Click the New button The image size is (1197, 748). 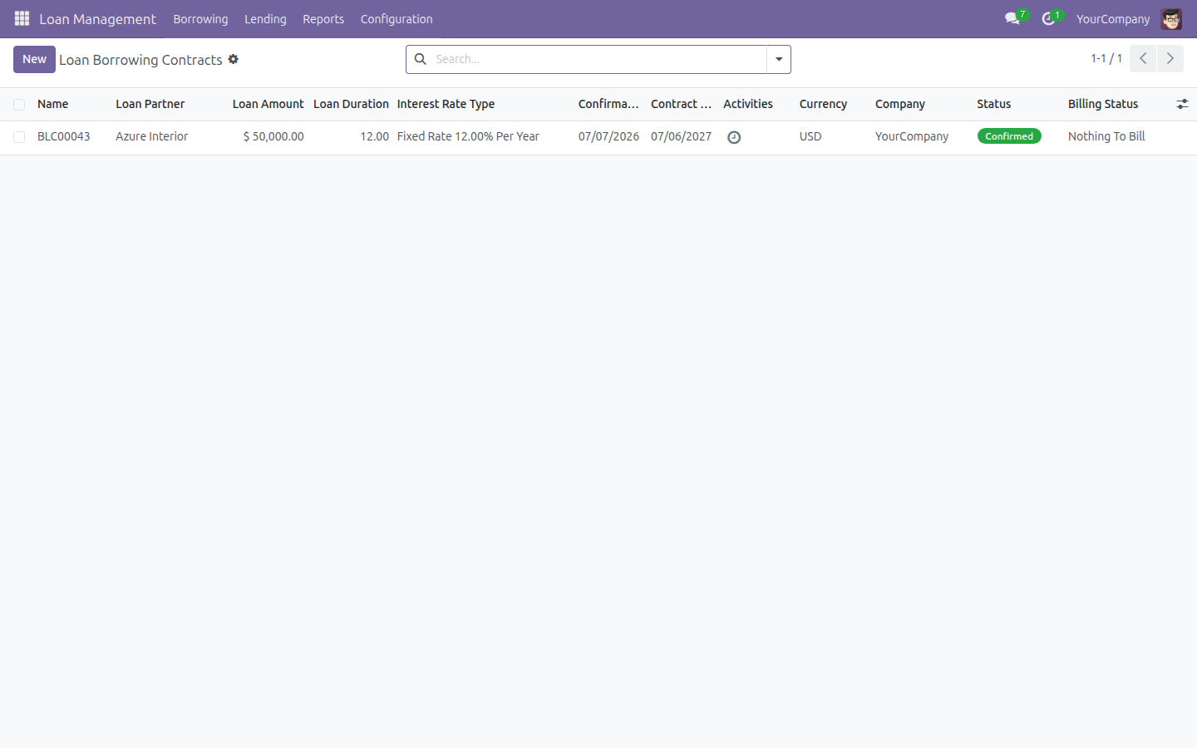coord(34,59)
